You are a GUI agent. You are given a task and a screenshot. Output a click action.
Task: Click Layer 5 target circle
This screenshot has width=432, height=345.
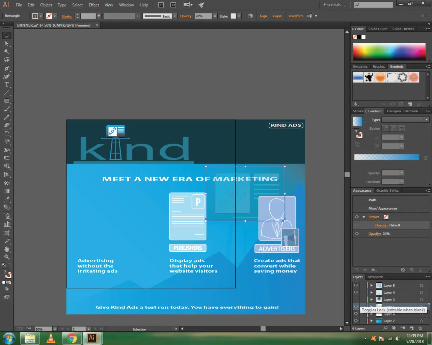click(421, 285)
